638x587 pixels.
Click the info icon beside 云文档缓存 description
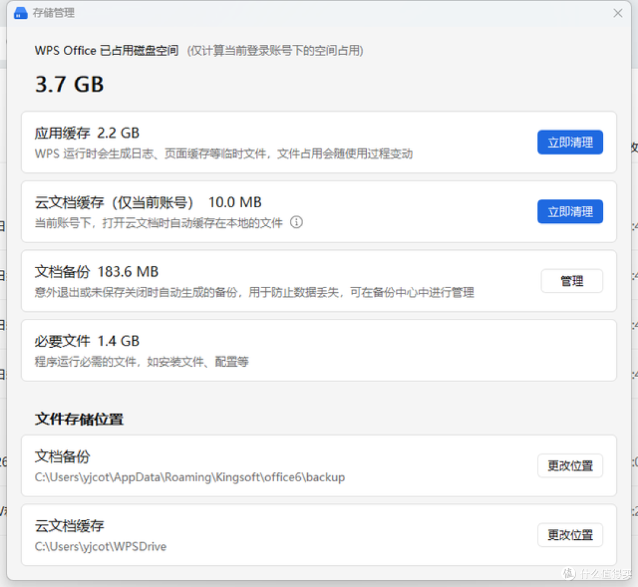click(x=296, y=223)
